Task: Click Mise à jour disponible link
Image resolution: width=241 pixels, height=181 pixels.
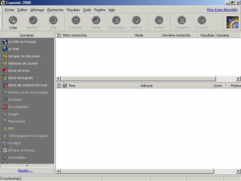Action: pos(222,10)
